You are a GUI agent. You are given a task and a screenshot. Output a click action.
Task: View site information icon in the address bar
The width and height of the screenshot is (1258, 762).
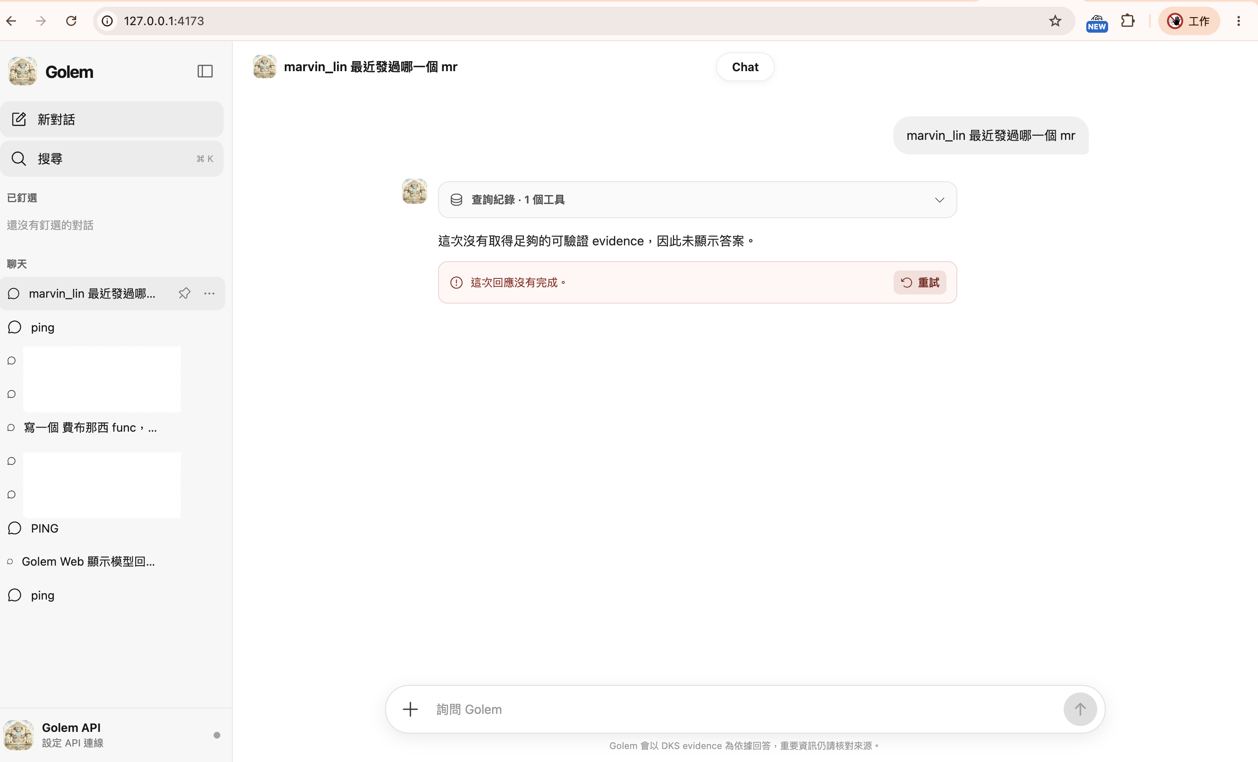(x=107, y=21)
